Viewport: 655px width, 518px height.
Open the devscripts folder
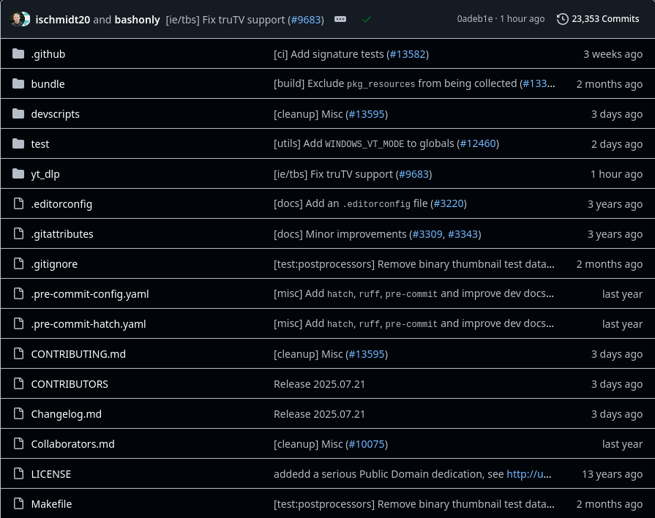tap(55, 114)
